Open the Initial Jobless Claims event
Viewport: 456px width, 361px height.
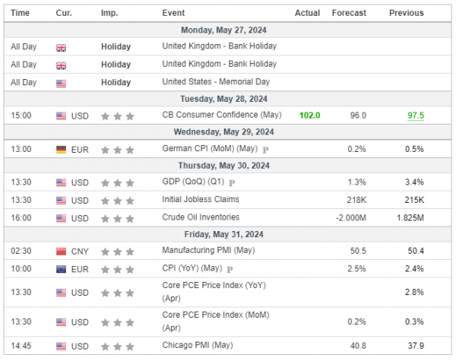click(201, 199)
